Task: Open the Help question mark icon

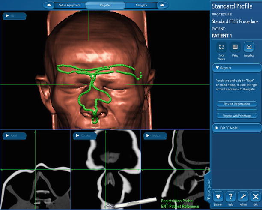Action: coord(231,196)
